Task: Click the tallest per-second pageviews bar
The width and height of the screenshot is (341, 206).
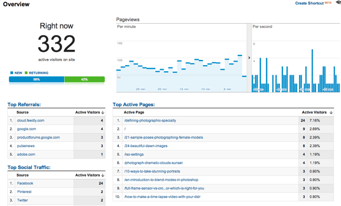Action: point(312,71)
